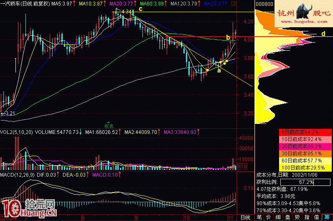Click the magenta 20日前成本88.2% legend swatch
333x221 pixels.
coord(305,146)
